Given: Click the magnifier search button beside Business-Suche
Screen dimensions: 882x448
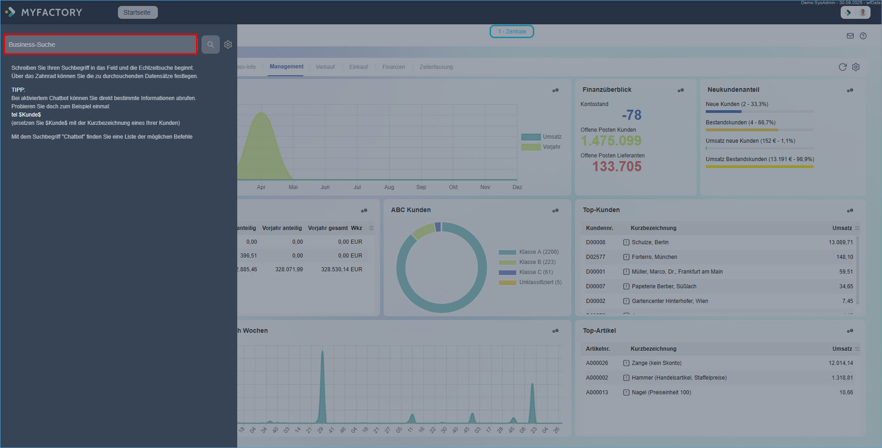Looking at the screenshot, I should 210,45.
